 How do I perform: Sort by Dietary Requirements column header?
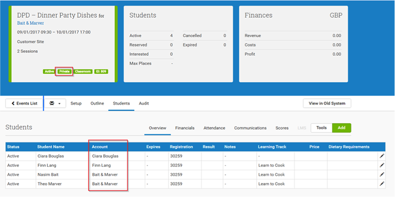click(349, 146)
